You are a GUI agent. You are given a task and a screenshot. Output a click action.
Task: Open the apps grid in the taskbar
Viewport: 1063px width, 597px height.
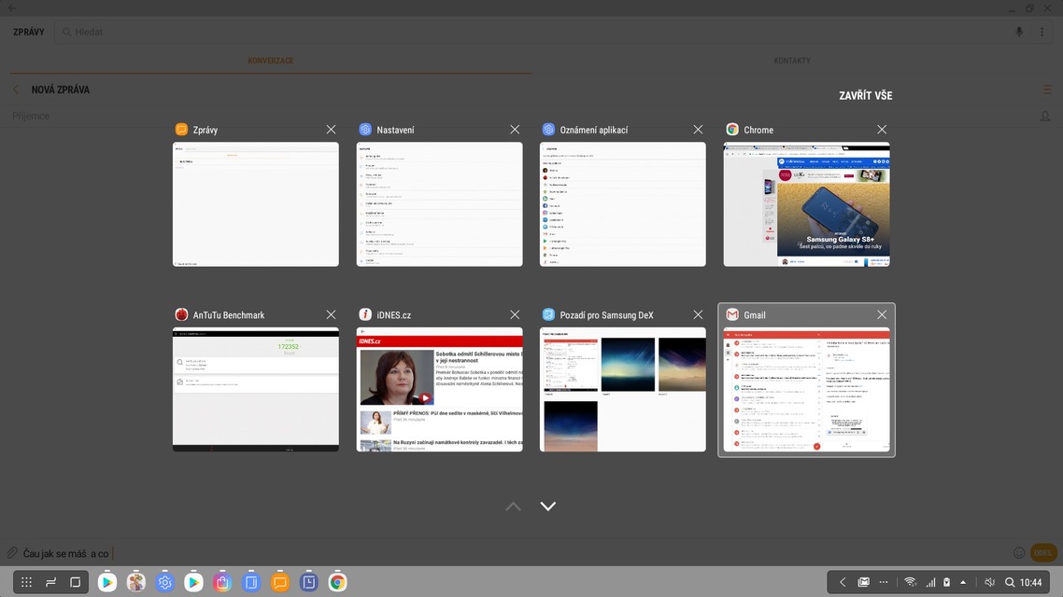26,582
